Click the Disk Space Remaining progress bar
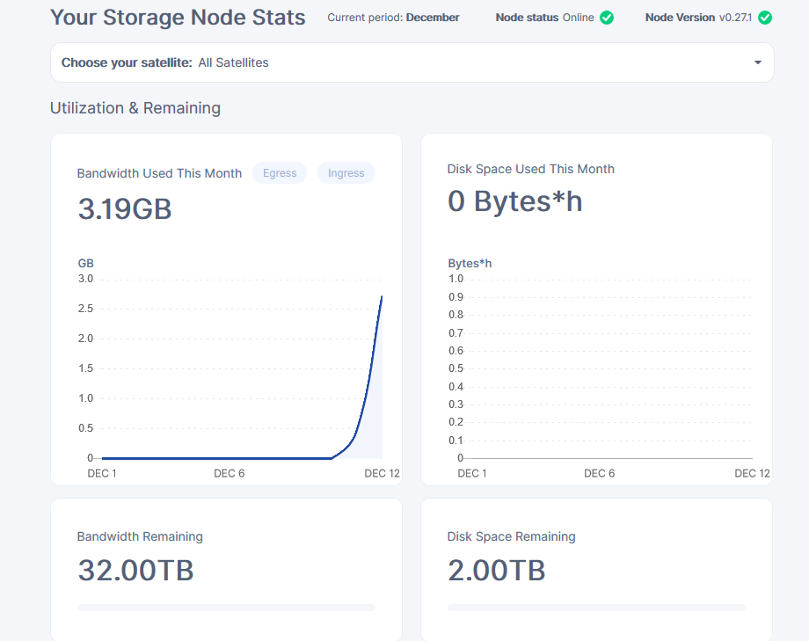 [596, 608]
